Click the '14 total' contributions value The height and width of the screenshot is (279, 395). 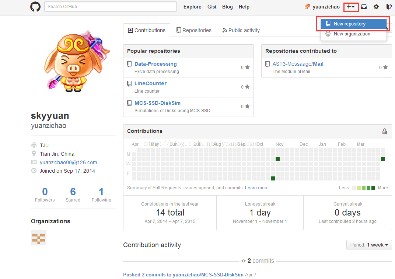pos(170,213)
